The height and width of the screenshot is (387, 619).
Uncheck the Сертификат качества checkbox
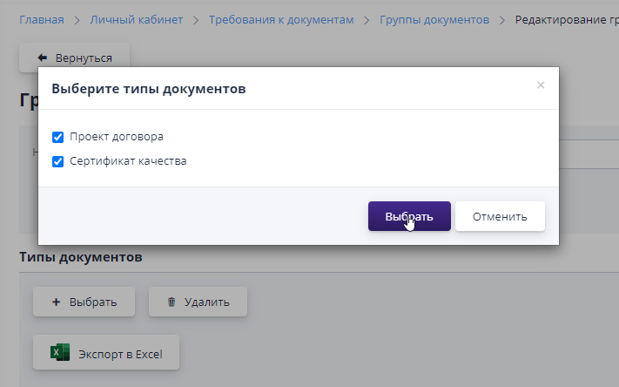tap(58, 161)
